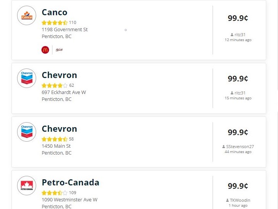278x209 pixels.
Task: Click the 99.9¢ price for Petro-Canada
Action: pos(238,186)
